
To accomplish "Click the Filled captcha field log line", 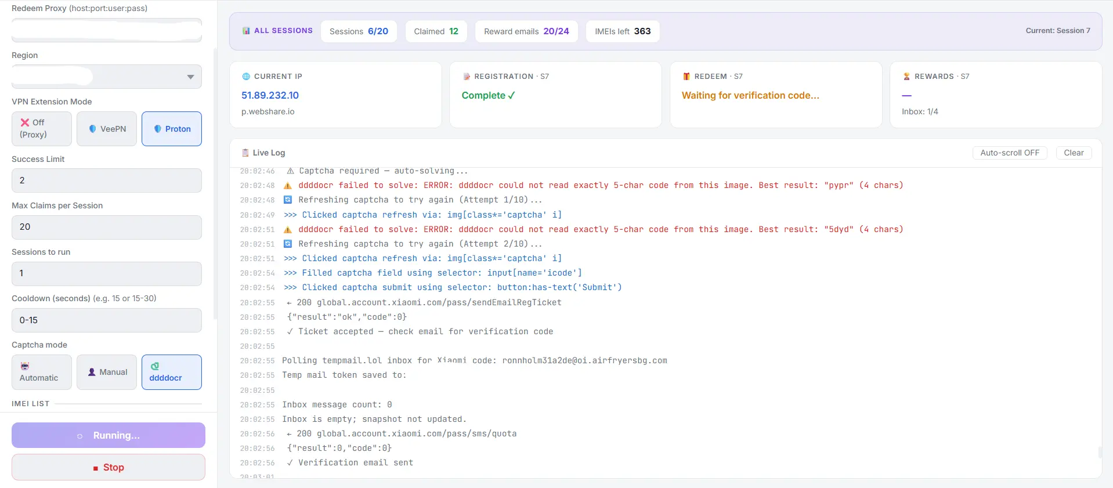I will pos(433,273).
